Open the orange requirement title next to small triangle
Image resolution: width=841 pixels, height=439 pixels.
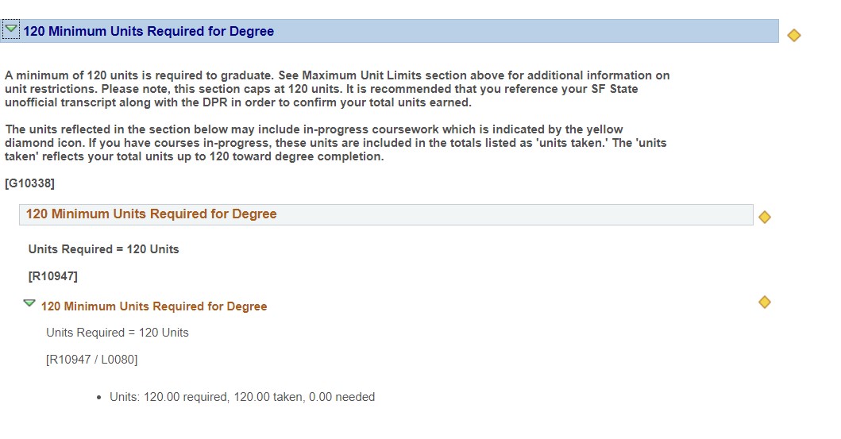(x=154, y=306)
